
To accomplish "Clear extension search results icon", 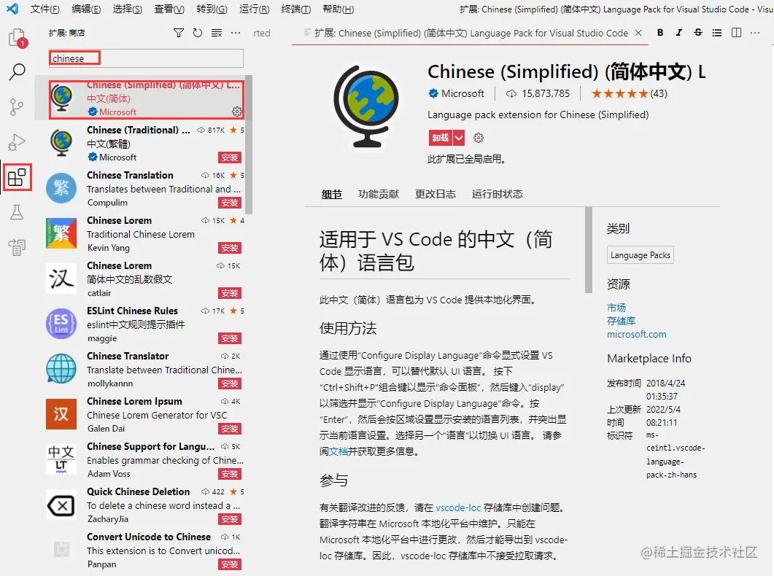I will 217,33.
